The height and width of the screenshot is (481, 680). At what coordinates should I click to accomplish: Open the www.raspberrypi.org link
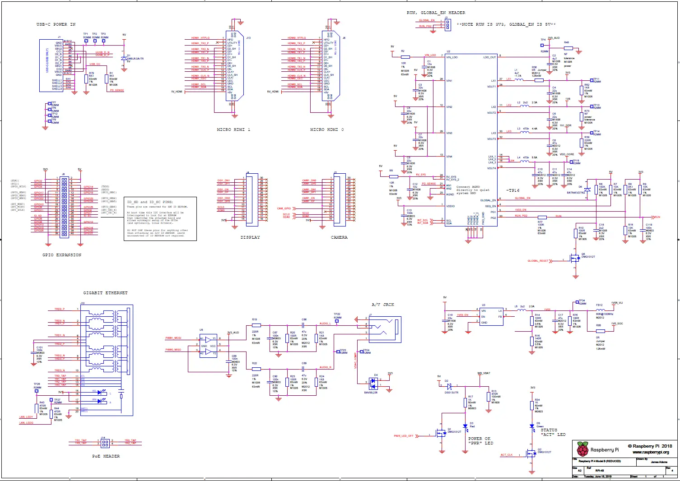[651, 452]
